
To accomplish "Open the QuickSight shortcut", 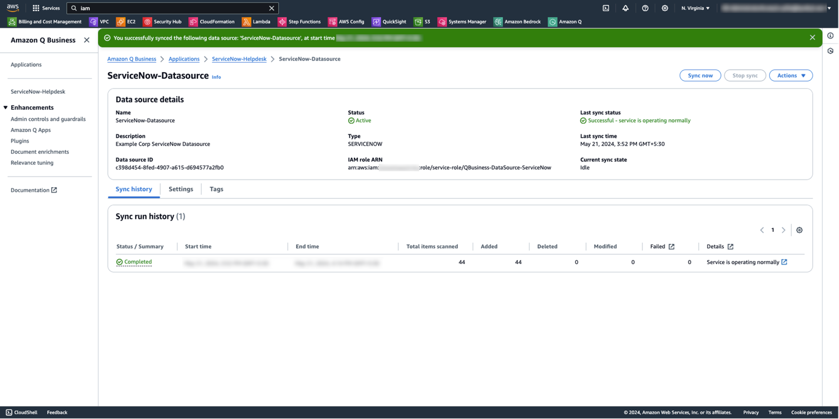I will (389, 22).
